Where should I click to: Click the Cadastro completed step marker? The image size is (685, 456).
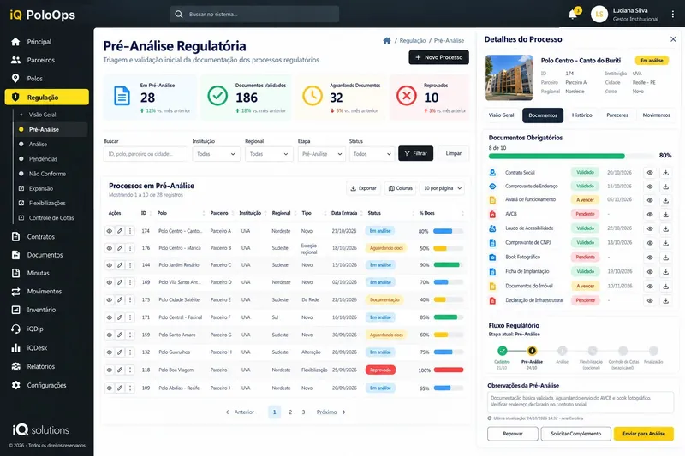coord(502,351)
